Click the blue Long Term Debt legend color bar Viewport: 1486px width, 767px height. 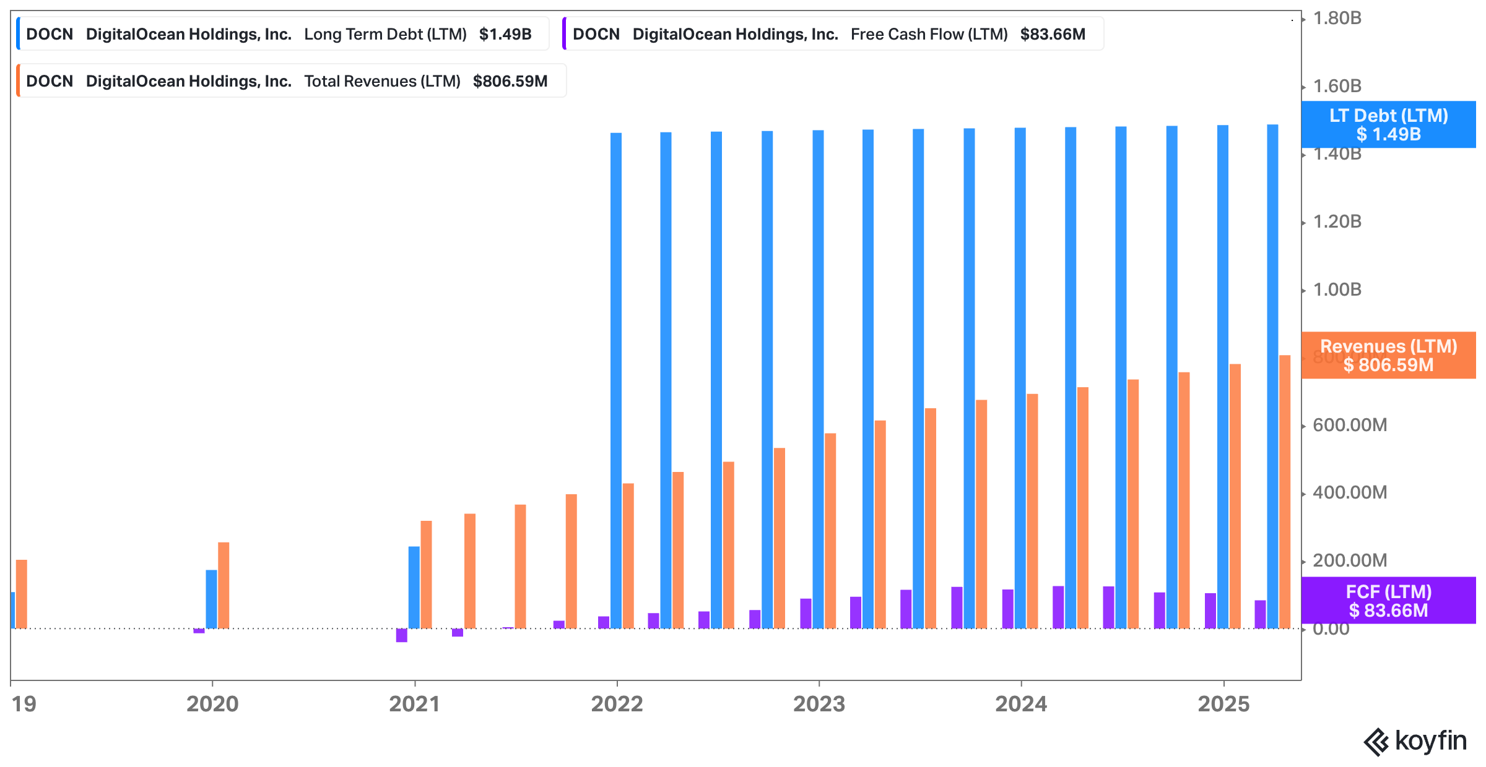[x=18, y=34]
